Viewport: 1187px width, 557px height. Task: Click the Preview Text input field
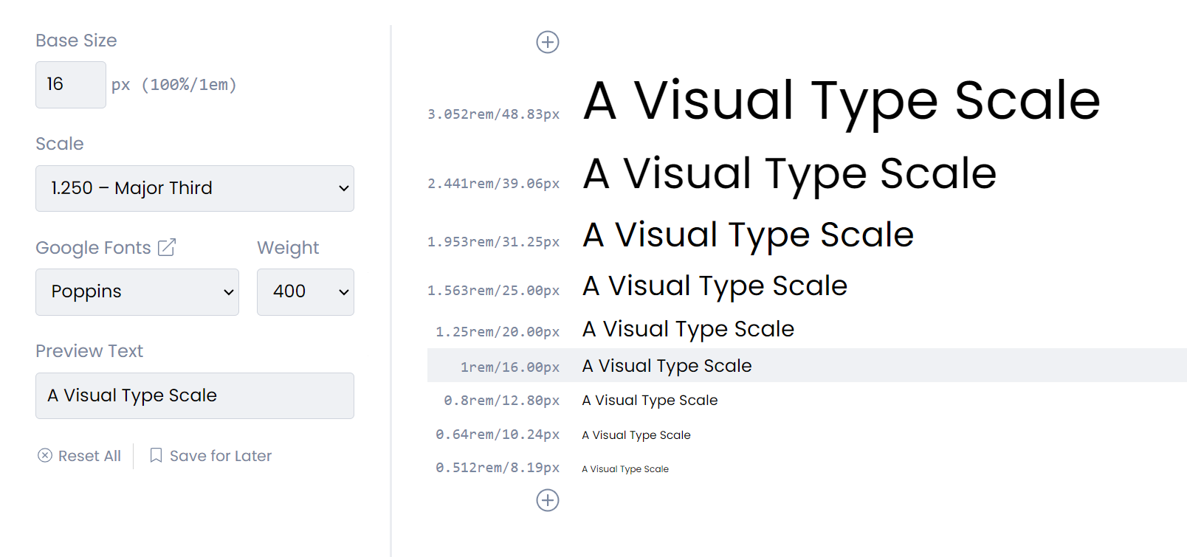coord(195,395)
